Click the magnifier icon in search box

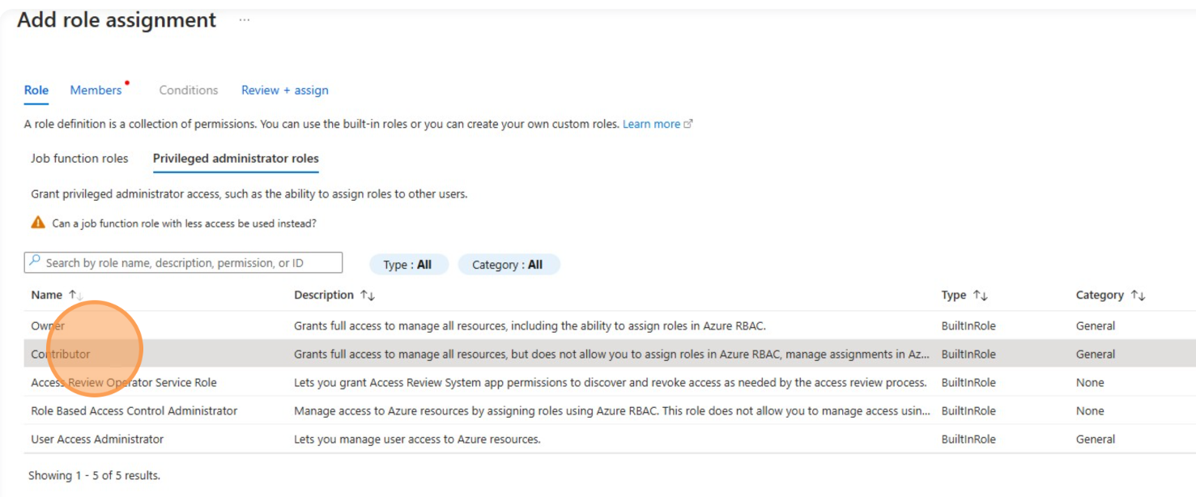[35, 262]
